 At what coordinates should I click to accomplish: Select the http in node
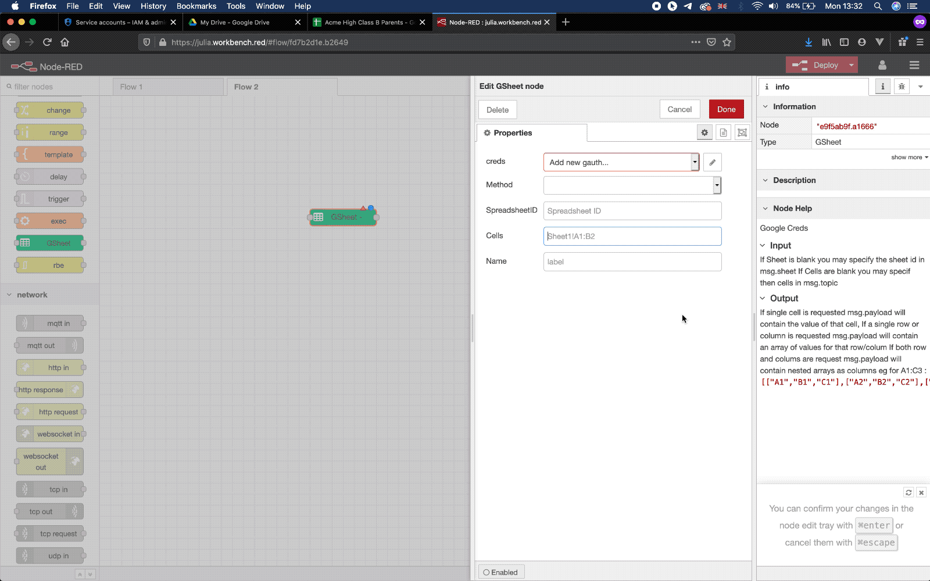(x=50, y=367)
